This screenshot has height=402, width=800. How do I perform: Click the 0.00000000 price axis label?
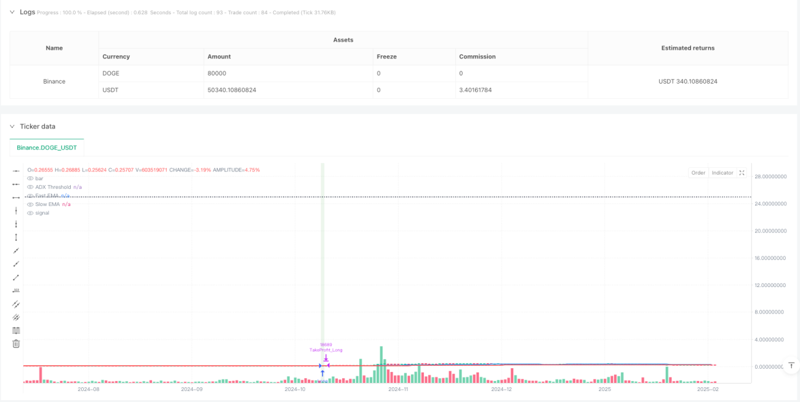[x=769, y=366]
